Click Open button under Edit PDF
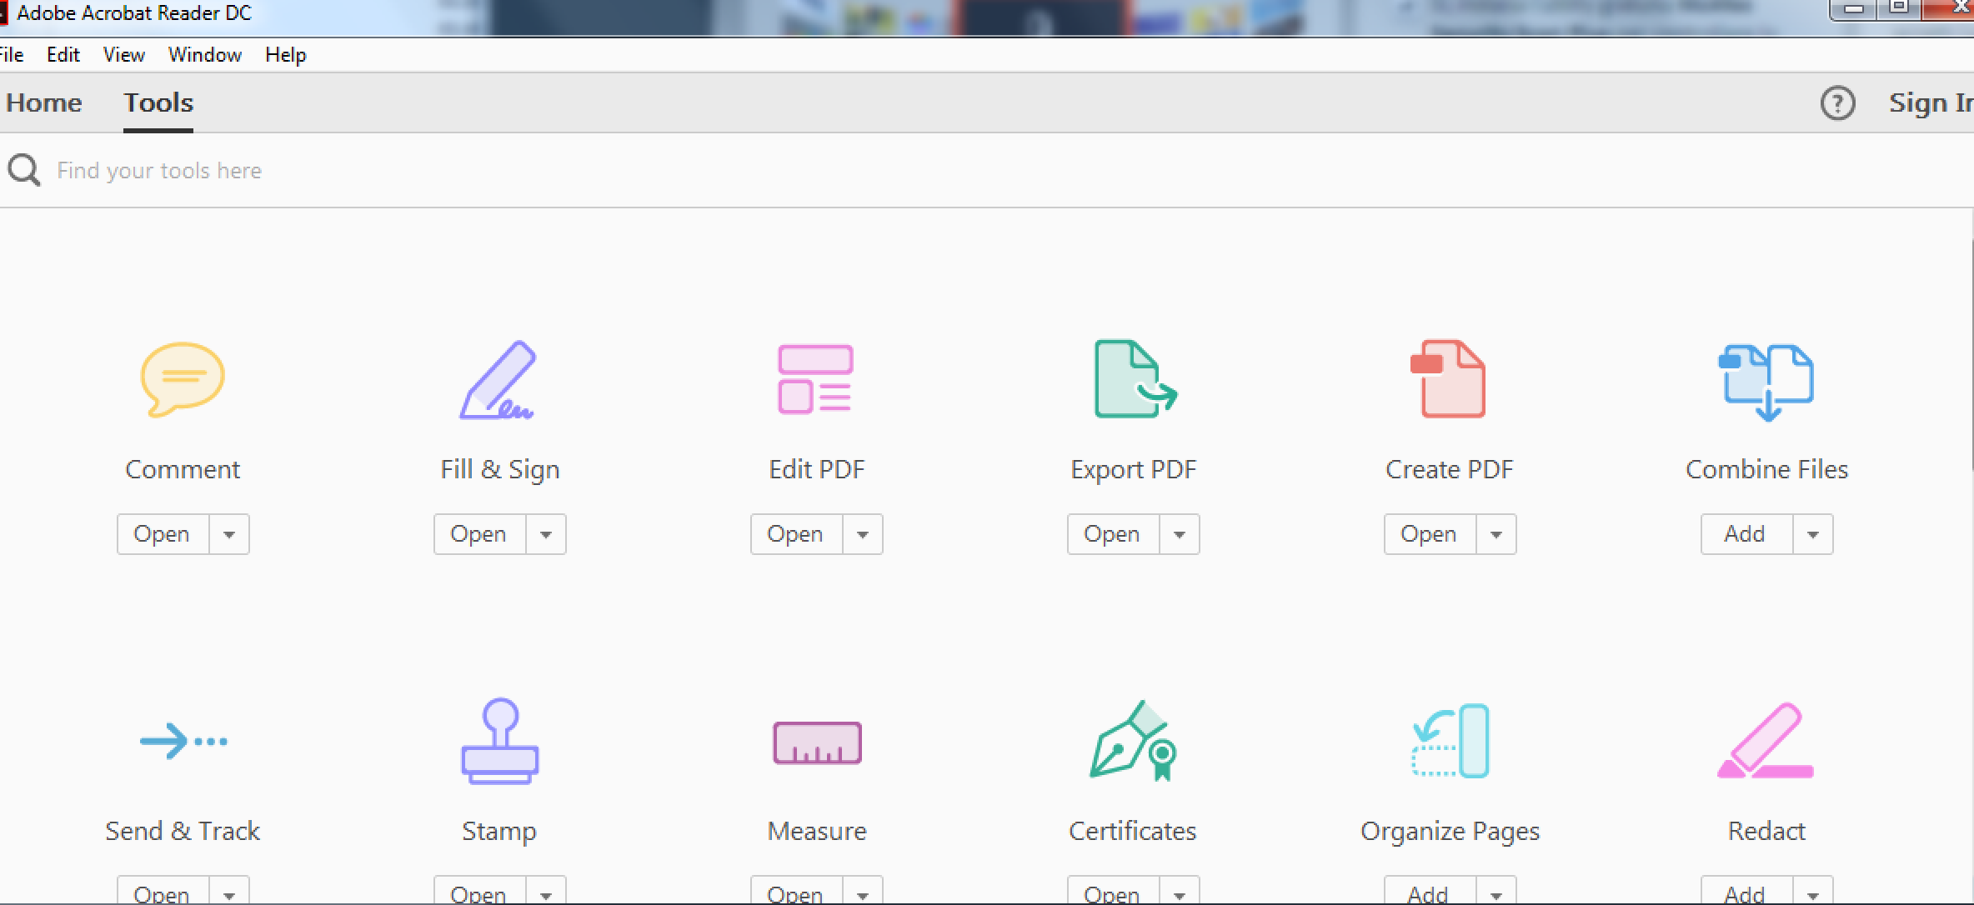 tap(796, 534)
